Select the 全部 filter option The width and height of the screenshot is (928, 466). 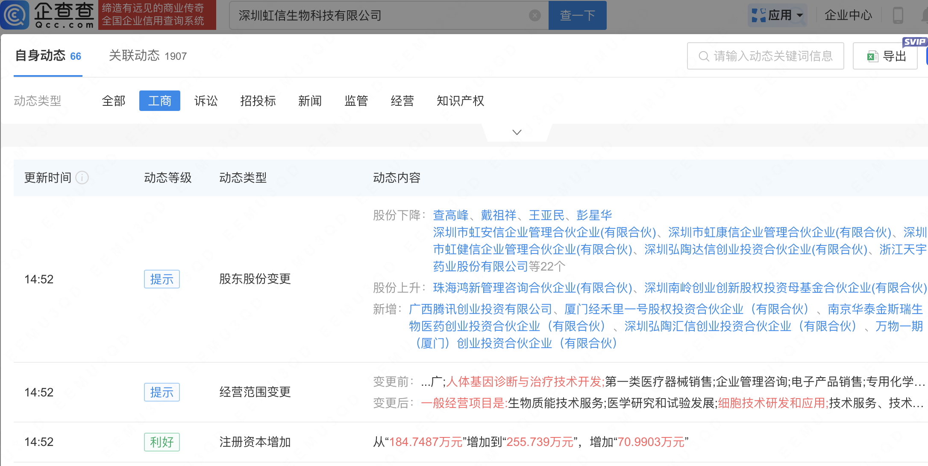[114, 101]
